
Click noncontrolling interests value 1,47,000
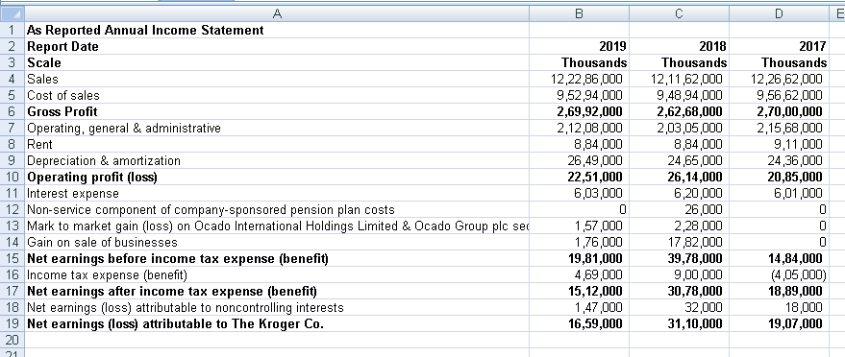click(580, 307)
